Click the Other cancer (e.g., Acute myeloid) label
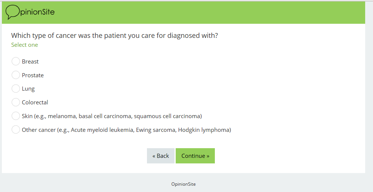This screenshot has width=373, height=192. (x=126, y=130)
